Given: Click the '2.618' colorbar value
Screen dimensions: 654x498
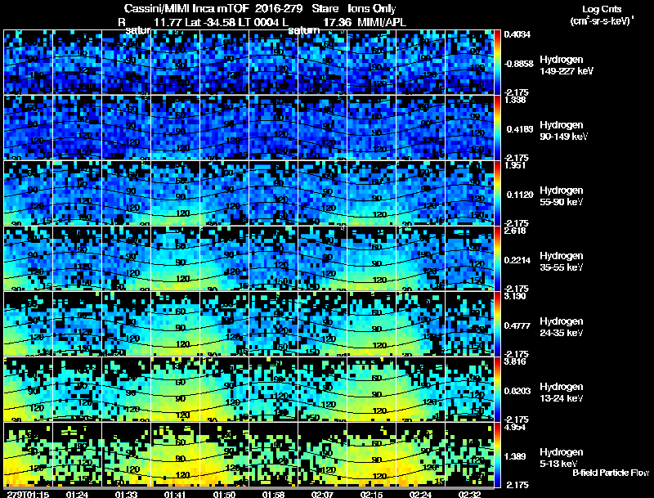Looking at the screenshot, I should point(516,231).
